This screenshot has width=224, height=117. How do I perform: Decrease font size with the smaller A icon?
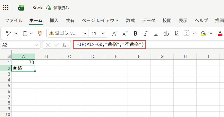[125, 33]
